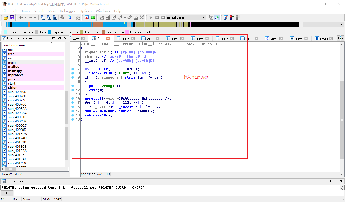Expand the back navigation history arrow

coord(26,18)
